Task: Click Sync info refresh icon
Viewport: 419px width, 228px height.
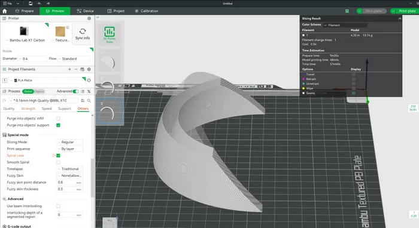Action: pos(83,32)
